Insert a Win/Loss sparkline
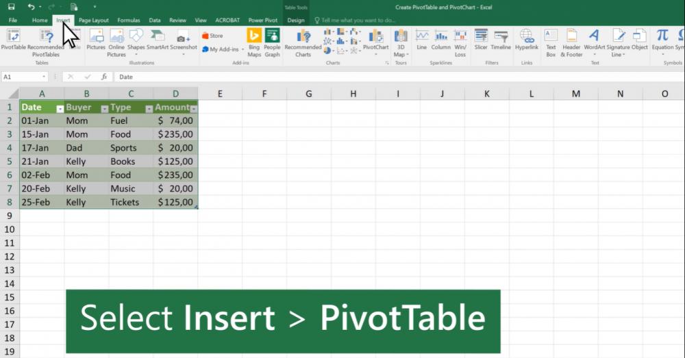685x358 pixels. (x=460, y=43)
